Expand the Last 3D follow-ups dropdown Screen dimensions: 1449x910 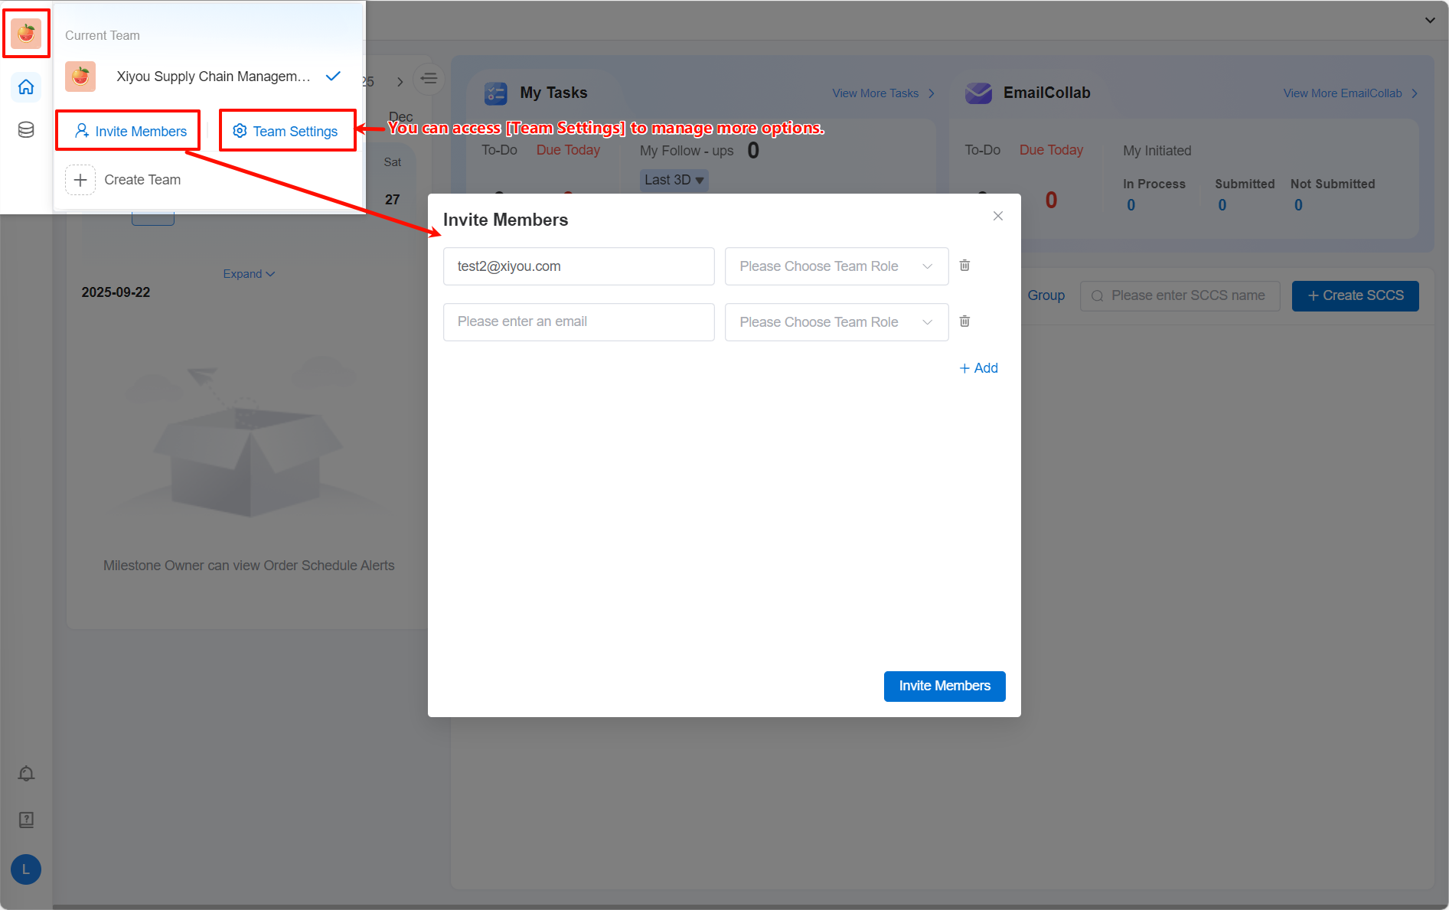(x=674, y=180)
